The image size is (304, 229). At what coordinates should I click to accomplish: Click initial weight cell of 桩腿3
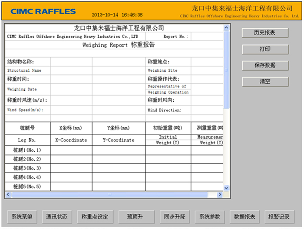169,168
